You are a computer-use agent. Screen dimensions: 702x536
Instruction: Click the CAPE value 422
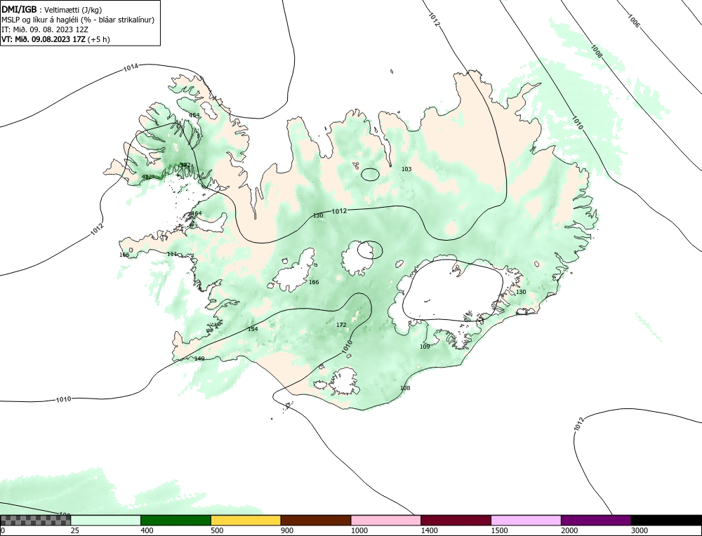[x=147, y=177]
